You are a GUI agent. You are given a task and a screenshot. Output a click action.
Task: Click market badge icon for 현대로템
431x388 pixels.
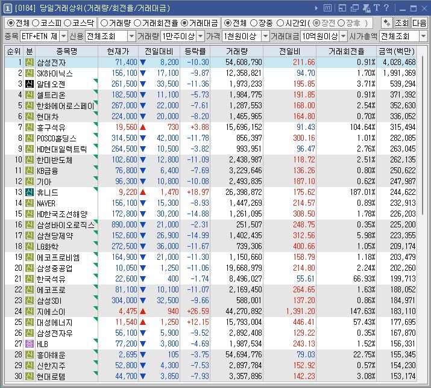coord(30,376)
